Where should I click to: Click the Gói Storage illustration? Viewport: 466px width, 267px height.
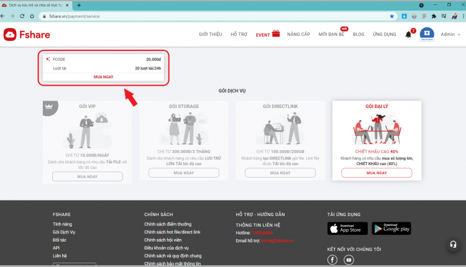pyautogui.click(x=184, y=129)
